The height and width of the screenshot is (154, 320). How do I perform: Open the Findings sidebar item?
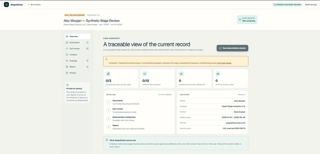[77, 61]
